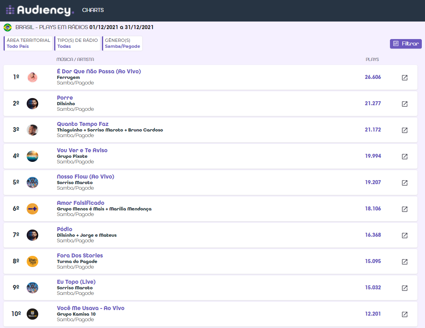Click the PLAYS column header
Screen dimensions: 425x328
click(372, 59)
